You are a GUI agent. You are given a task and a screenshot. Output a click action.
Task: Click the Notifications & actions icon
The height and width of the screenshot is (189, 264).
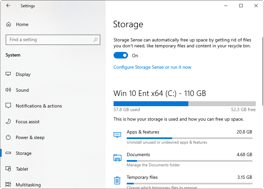click(9, 106)
